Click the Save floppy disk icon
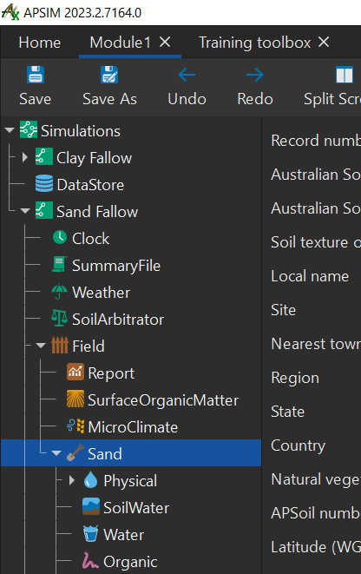Viewport: 361px width, 574px height. point(36,75)
